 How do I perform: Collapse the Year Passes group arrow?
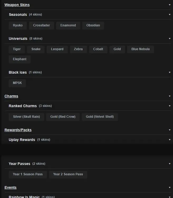tap(170, 164)
